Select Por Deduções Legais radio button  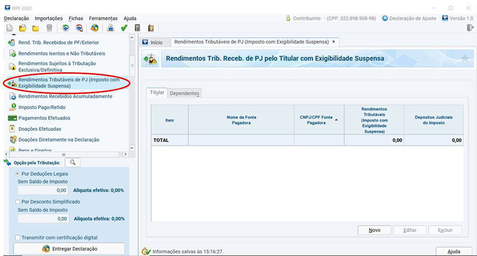click(x=18, y=173)
